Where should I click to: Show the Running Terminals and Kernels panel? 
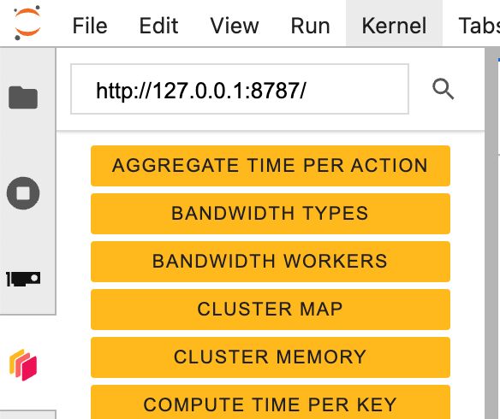pyautogui.click(x=23, y=193)
